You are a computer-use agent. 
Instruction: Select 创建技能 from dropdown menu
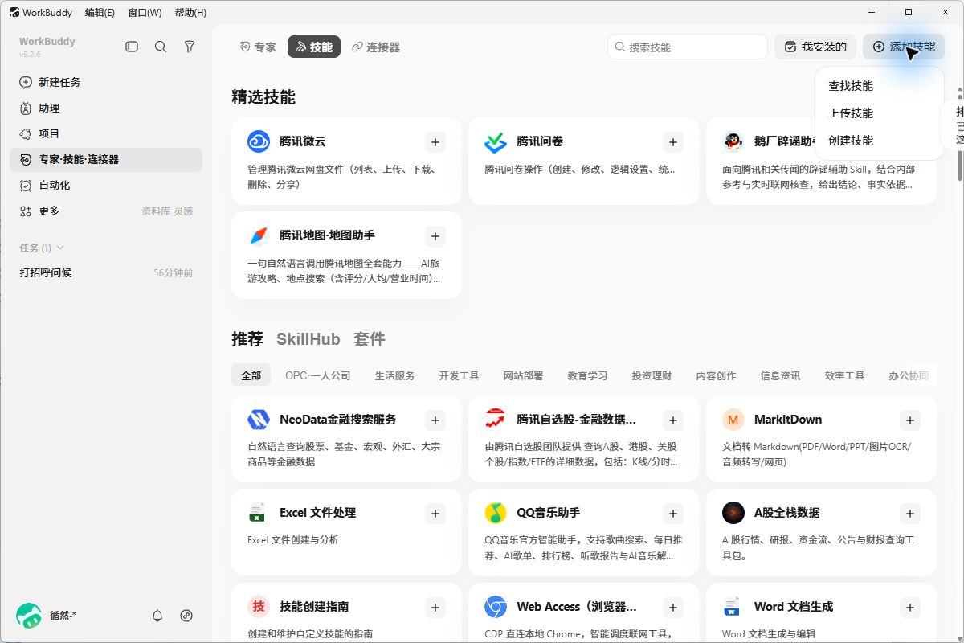[851, 141]
